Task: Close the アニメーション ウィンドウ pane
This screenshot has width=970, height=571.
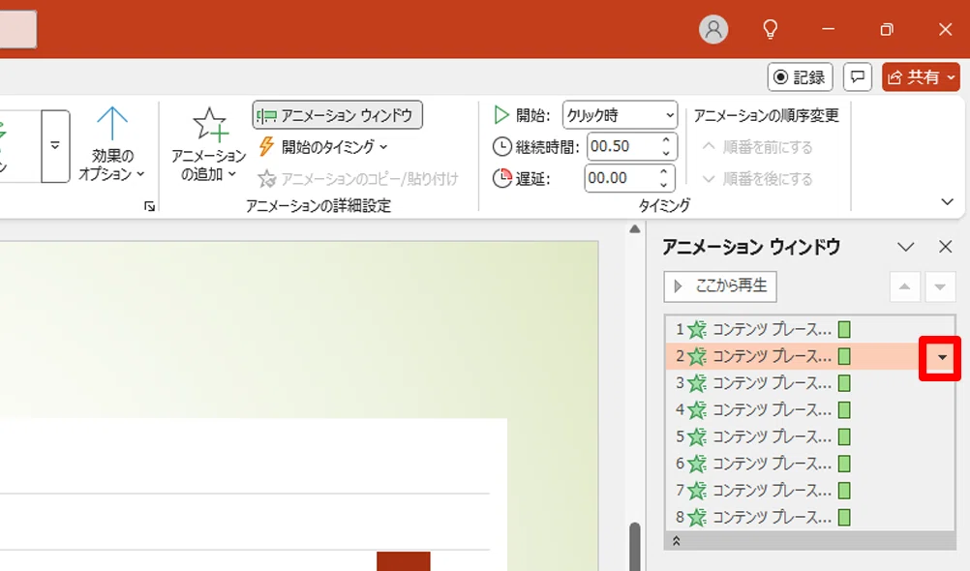Action: tap(945, 247)
